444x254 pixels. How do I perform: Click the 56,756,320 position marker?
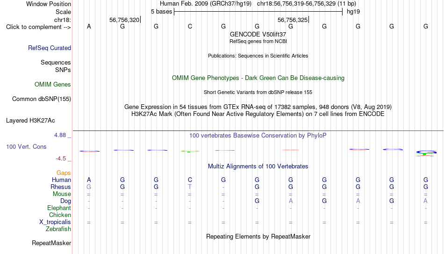pyautogui.click(x=124, y=20)
